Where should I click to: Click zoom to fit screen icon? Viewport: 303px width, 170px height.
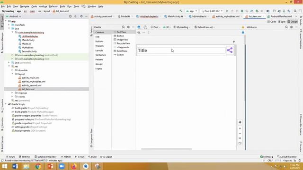[x=240, y=143]
